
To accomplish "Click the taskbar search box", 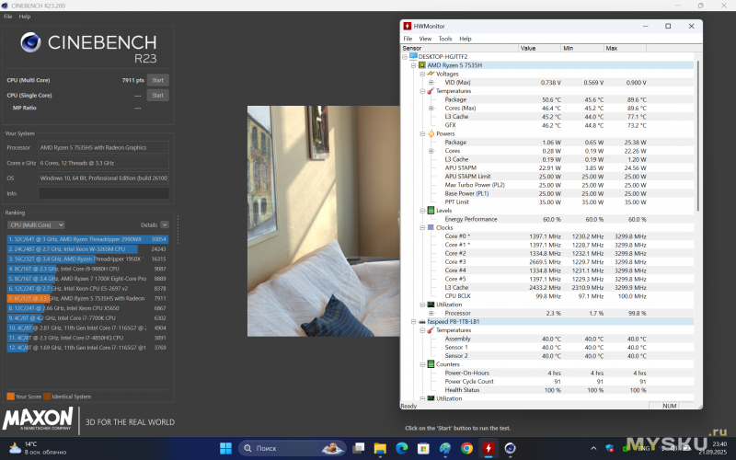I will [x=293, y=448].
